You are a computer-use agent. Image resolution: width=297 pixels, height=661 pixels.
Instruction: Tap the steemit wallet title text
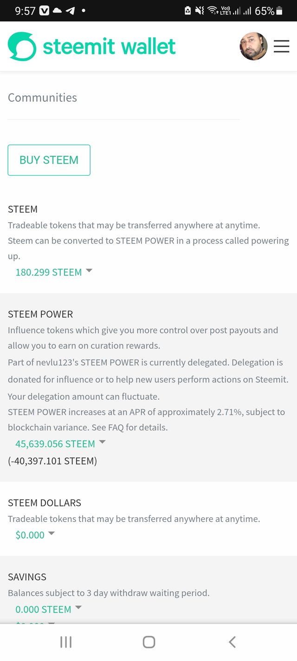click(109, 46)
